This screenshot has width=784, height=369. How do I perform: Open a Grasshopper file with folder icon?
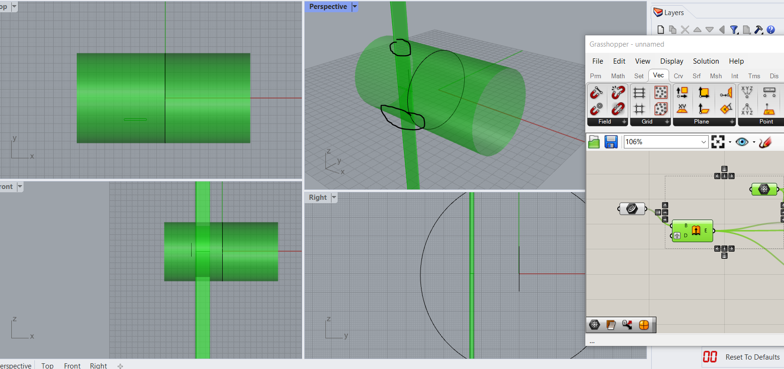pos(594,142)
